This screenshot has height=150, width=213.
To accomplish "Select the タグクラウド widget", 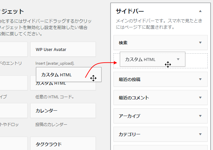I will coord(63,144).
